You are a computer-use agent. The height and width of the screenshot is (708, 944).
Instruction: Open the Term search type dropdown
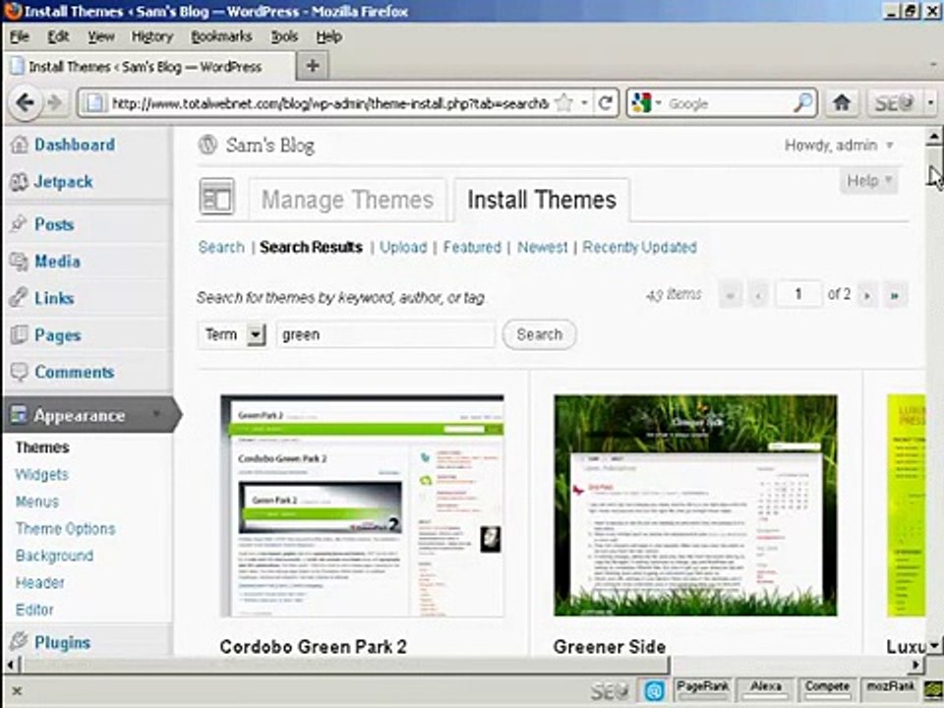click(x=232, y=334)
